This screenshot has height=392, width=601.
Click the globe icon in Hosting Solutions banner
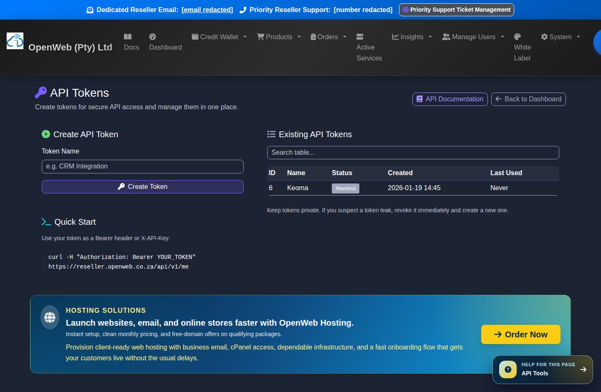(x=50, y=317)
